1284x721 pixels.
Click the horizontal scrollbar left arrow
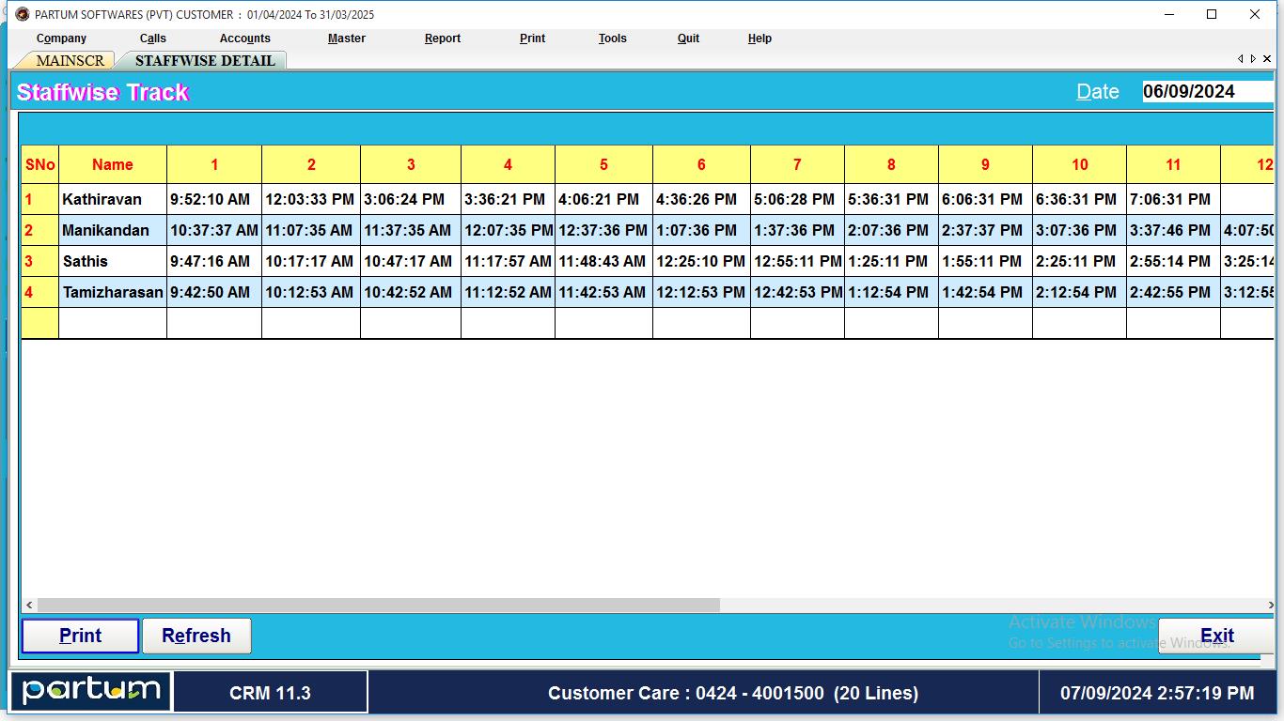29,606
